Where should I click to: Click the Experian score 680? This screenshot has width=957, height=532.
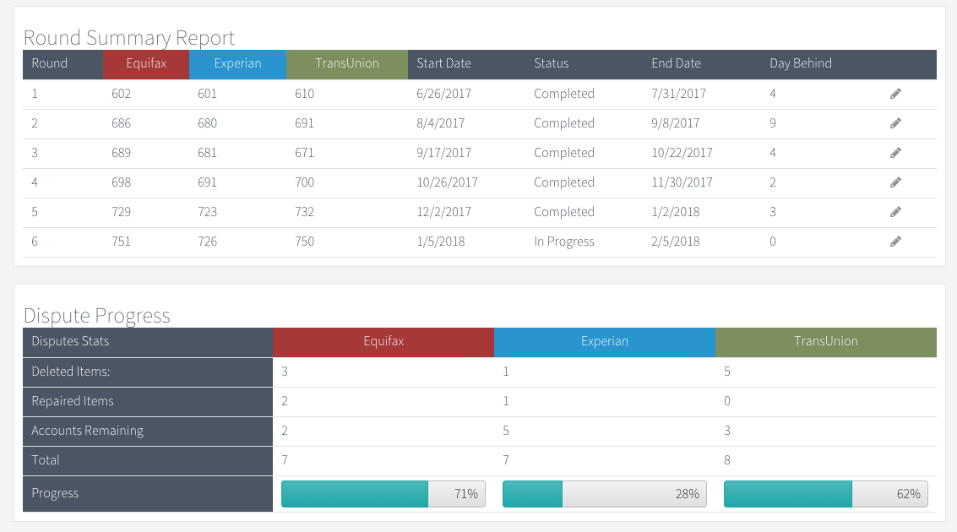tap(207, 123)
